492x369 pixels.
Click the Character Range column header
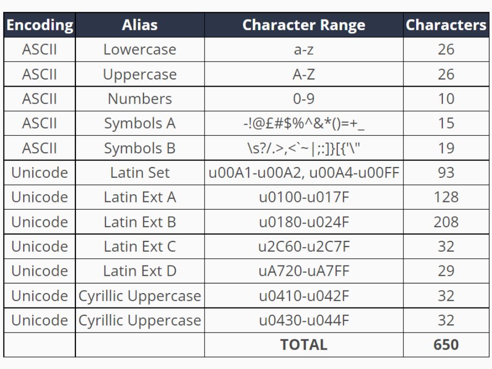click(x=304, y=25)
